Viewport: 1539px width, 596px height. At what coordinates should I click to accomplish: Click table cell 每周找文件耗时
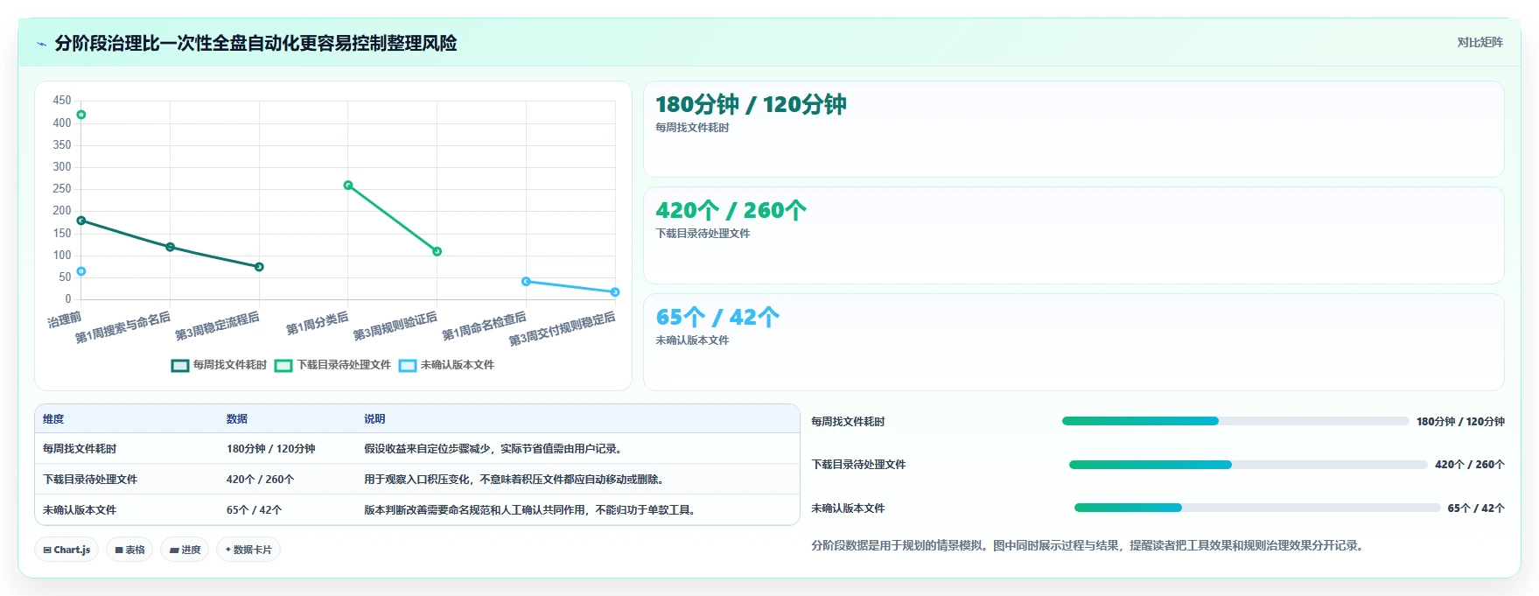click(80, 449)
